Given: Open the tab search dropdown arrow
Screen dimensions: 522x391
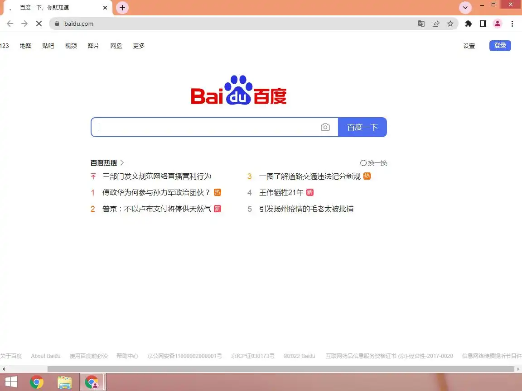Looking at the screenshot, I should (x=465, y=8).
